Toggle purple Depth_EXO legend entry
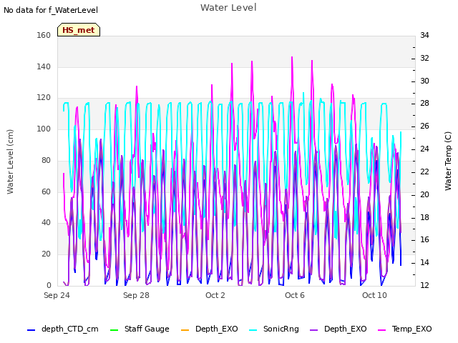458x343 pixels. [x=338, y=329]
